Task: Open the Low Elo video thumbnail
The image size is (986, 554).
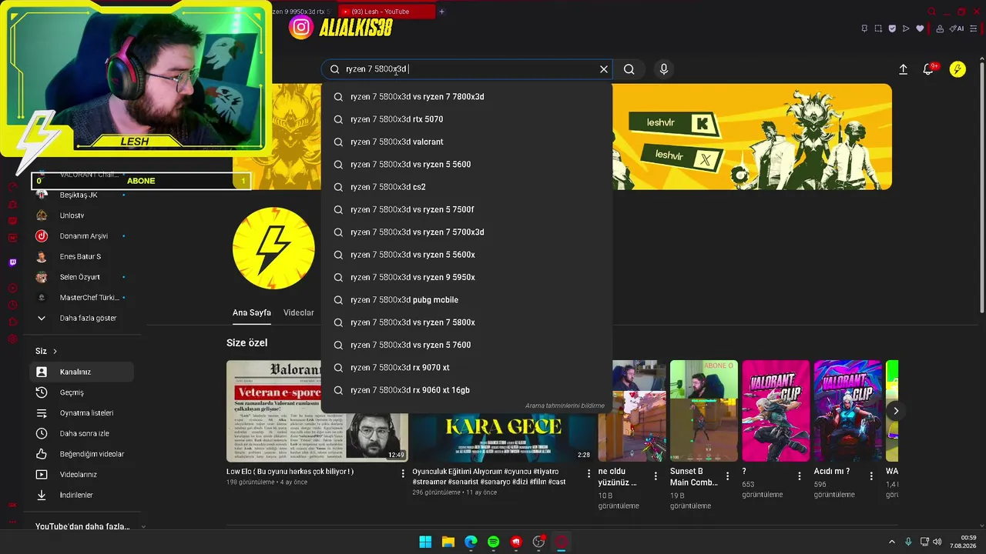Action: pos(317,411)
